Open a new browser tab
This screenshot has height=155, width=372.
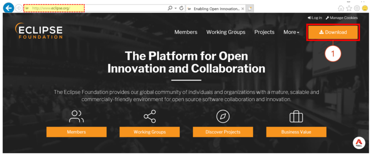pyautogui.click(x=250, y=9)
